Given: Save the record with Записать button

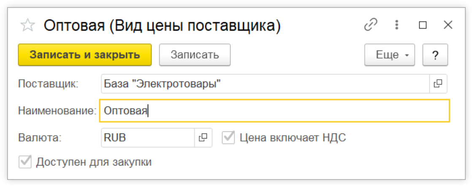Looking at the screenshot, I should click(x=195, y=55).
